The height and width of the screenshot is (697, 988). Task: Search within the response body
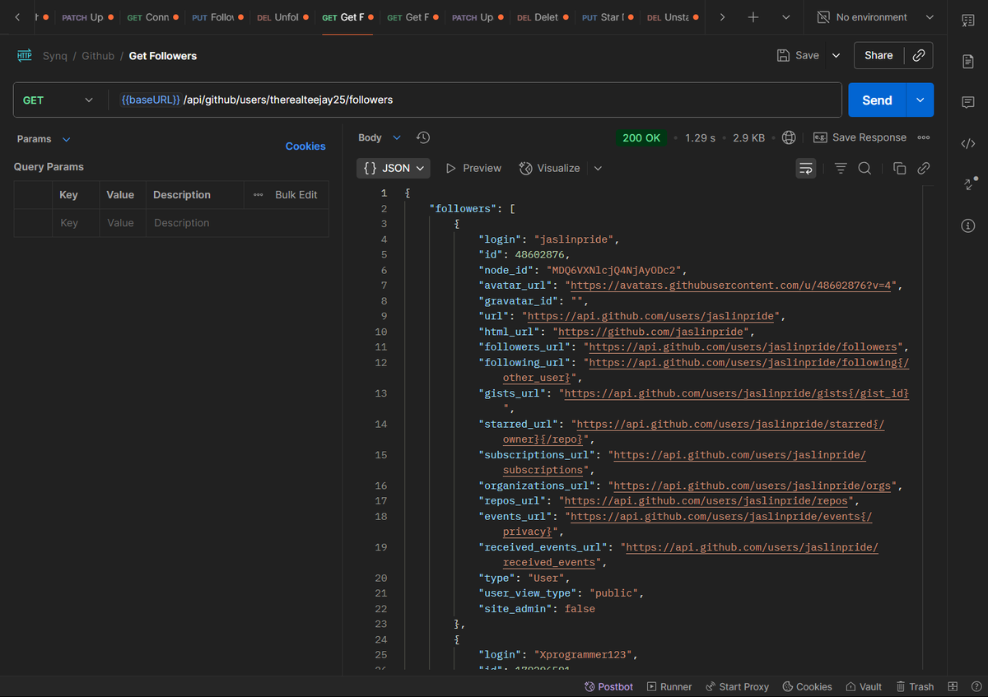[x=864, y=168]
